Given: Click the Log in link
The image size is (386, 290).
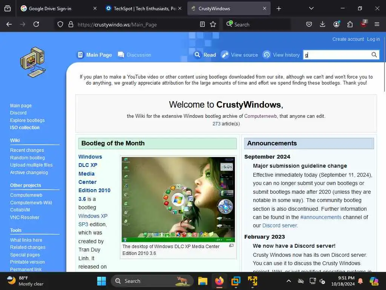Looking at the screenshot, I should [x=373, y=39].
